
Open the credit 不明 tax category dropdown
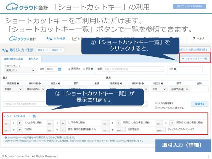coord(159,89)
